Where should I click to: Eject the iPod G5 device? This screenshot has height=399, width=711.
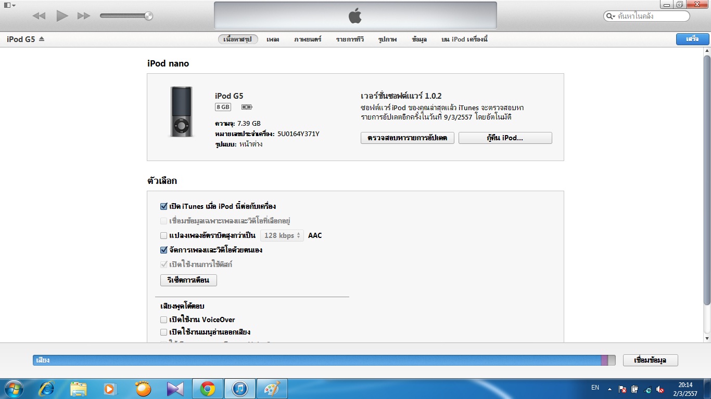[x=42, y=39]
